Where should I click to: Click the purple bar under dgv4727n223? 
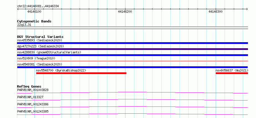pos(132,49)
